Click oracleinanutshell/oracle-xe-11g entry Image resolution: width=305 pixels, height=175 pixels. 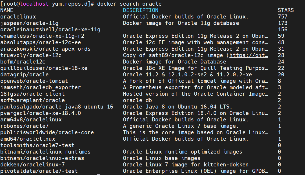[x=50, y=30]
